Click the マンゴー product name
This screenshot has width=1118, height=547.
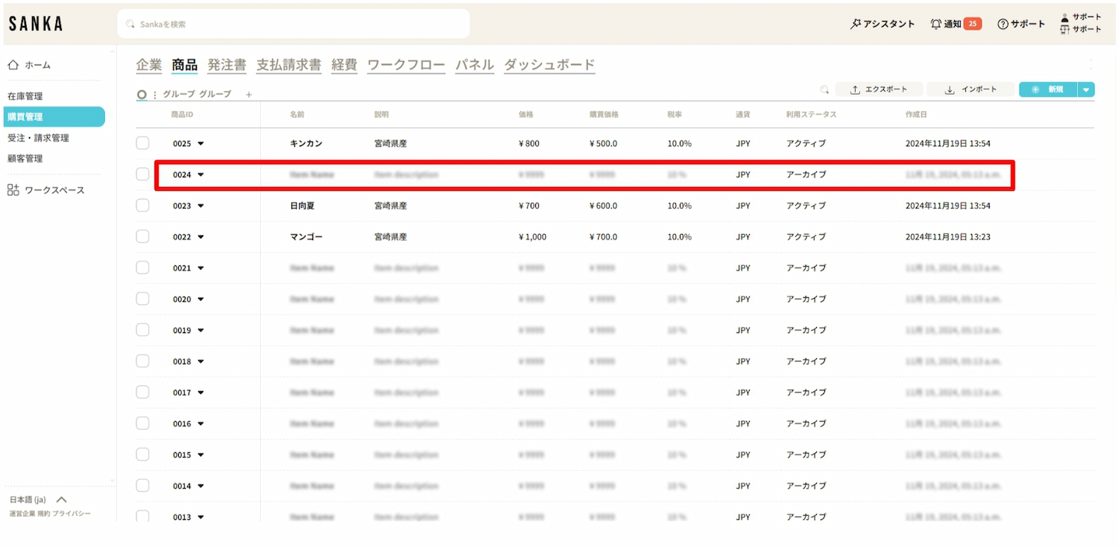pyautogui.click(x=306, y=237)
